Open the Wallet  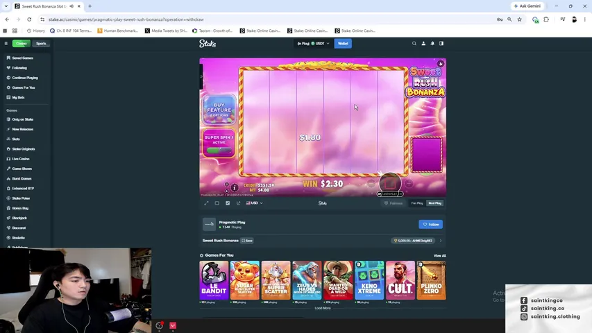click(343, 44)
